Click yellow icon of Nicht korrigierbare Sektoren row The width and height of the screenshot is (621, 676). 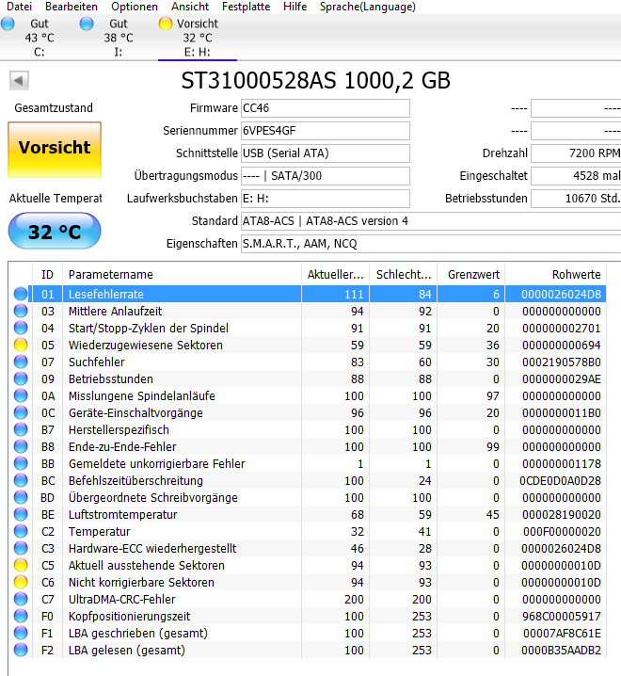21,582
